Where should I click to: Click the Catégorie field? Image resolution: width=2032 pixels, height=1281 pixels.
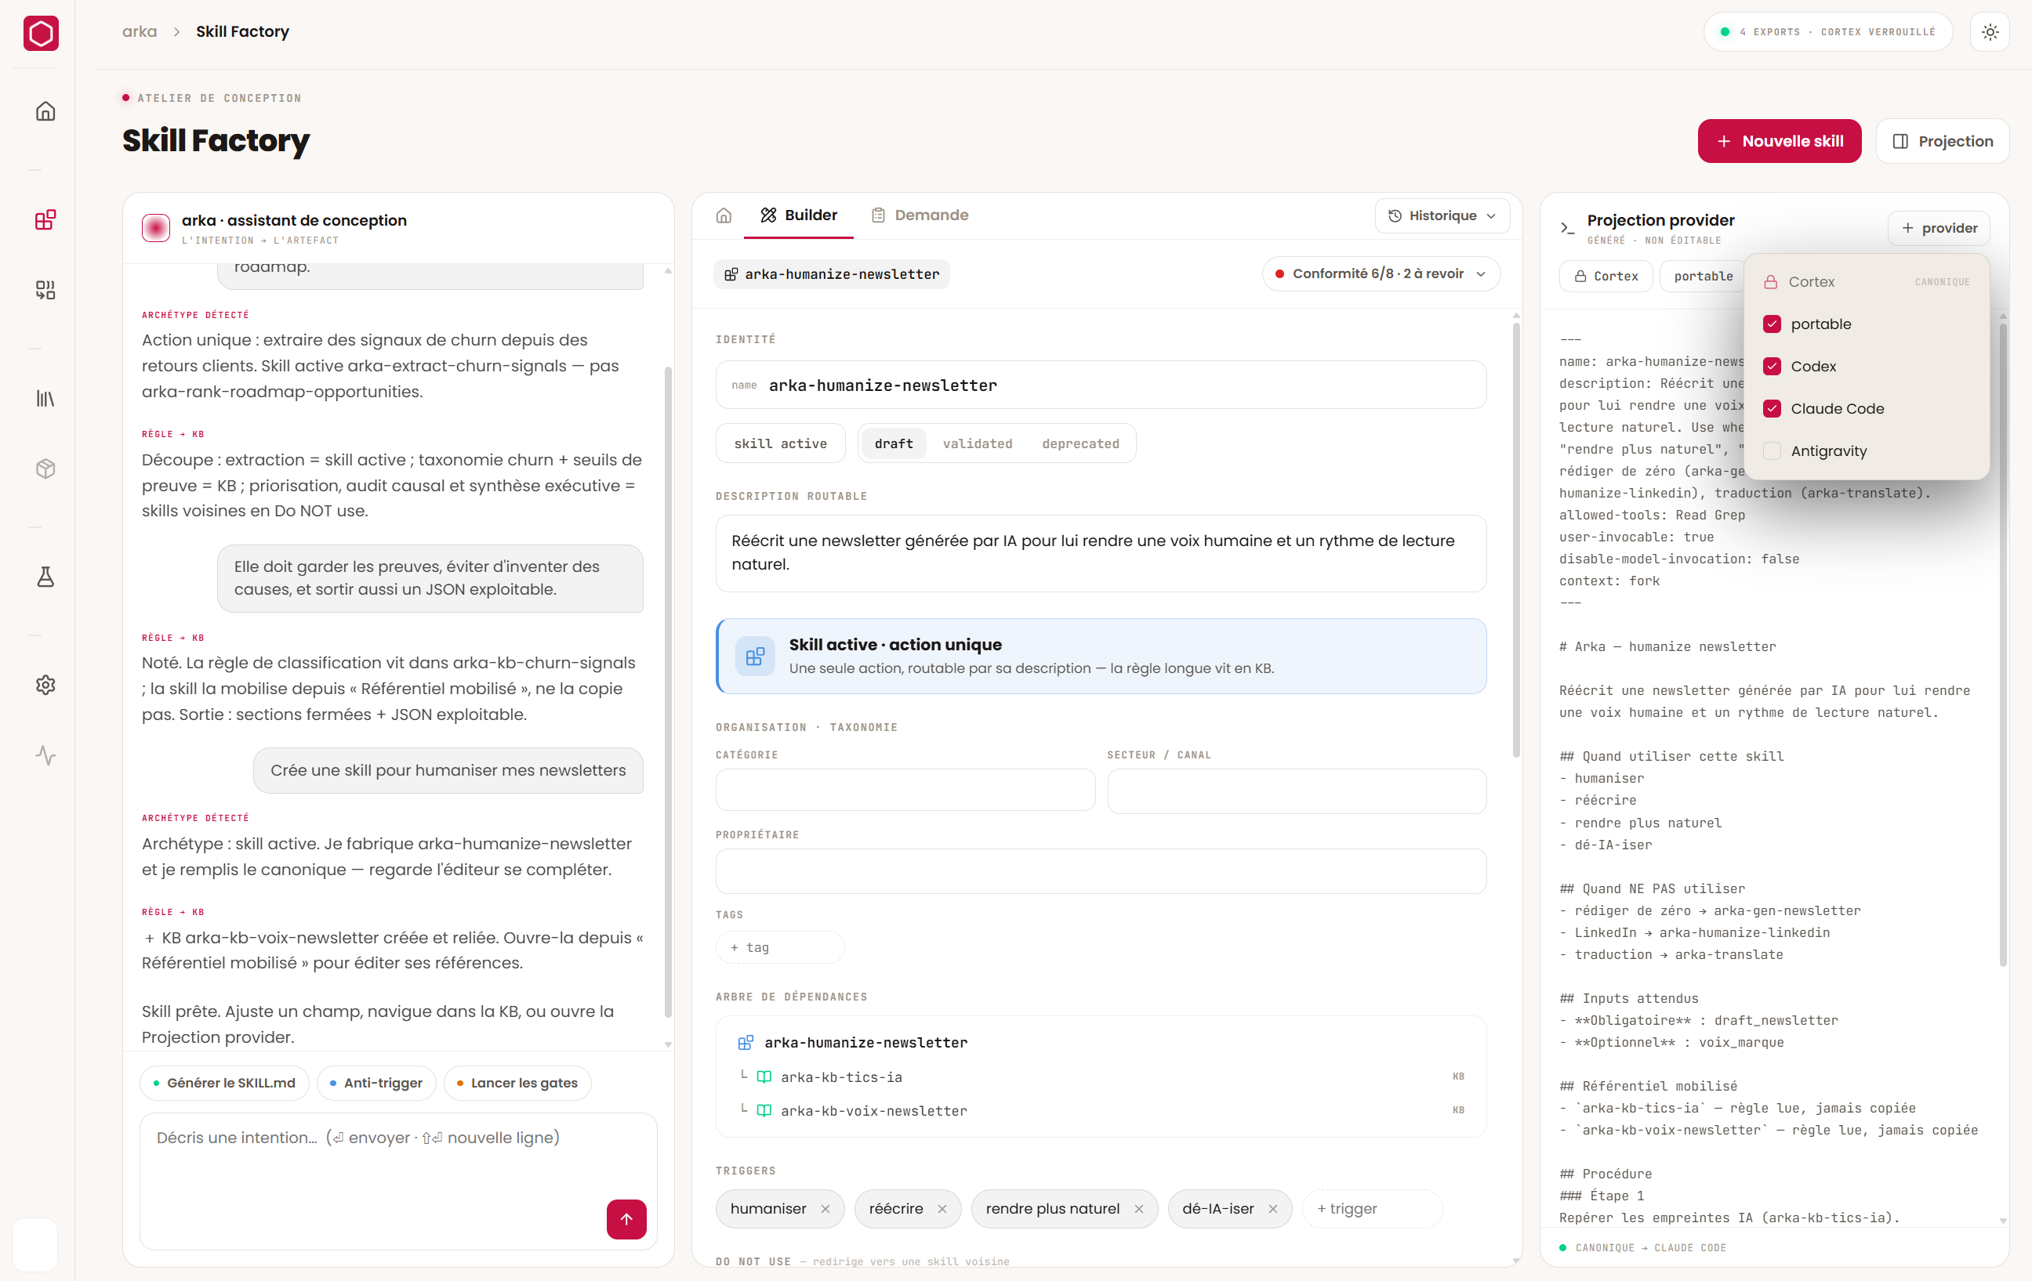tap(905, 791)
